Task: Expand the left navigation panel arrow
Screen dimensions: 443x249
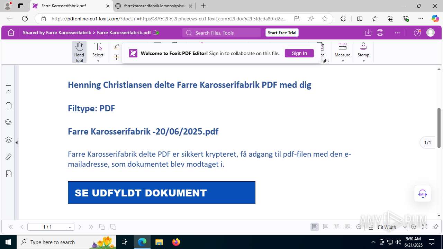Action: [x=16, y=142]
